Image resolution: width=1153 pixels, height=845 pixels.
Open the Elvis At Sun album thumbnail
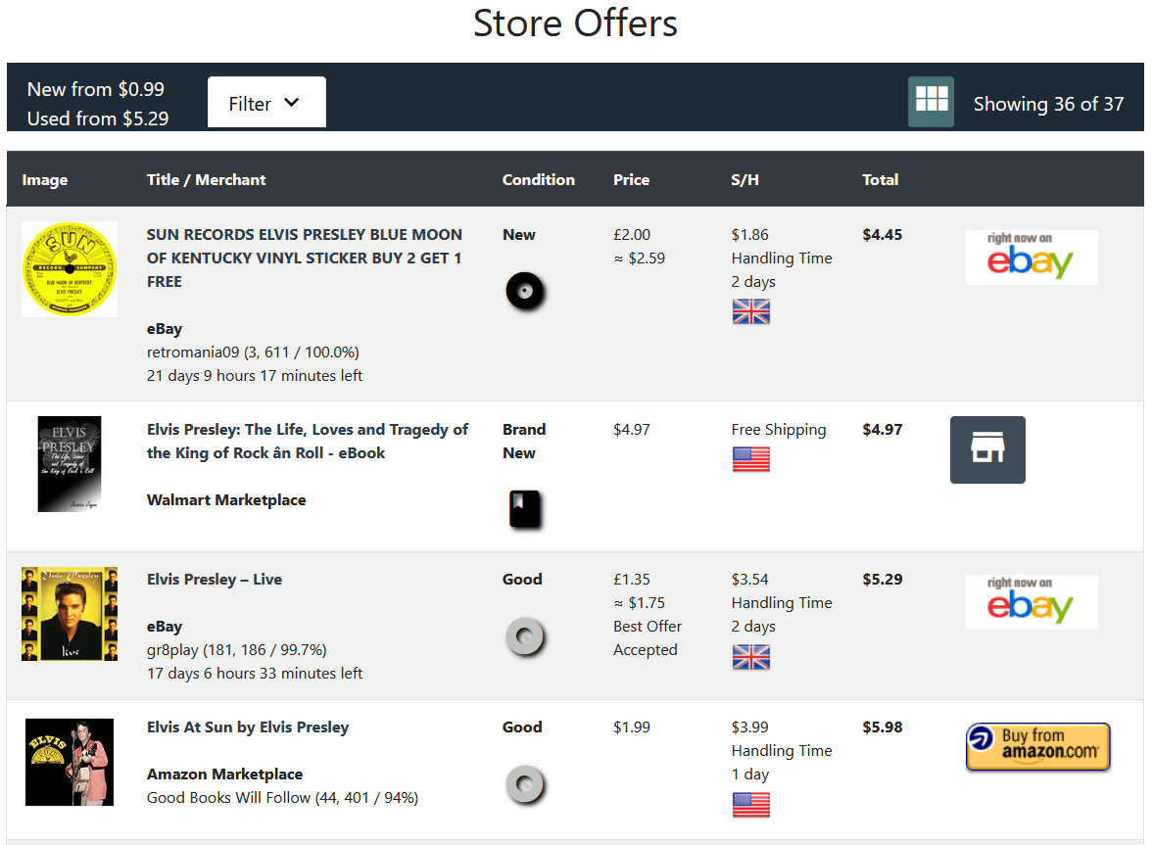(70, 762)
